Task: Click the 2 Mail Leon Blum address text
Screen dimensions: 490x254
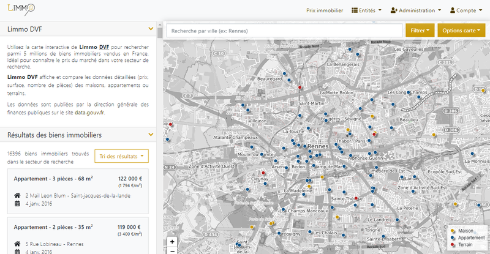Action: pos(78,196)
